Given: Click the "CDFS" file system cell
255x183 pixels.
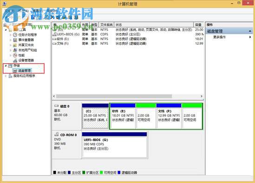Looking at the screenshot, I should point(104,34).
